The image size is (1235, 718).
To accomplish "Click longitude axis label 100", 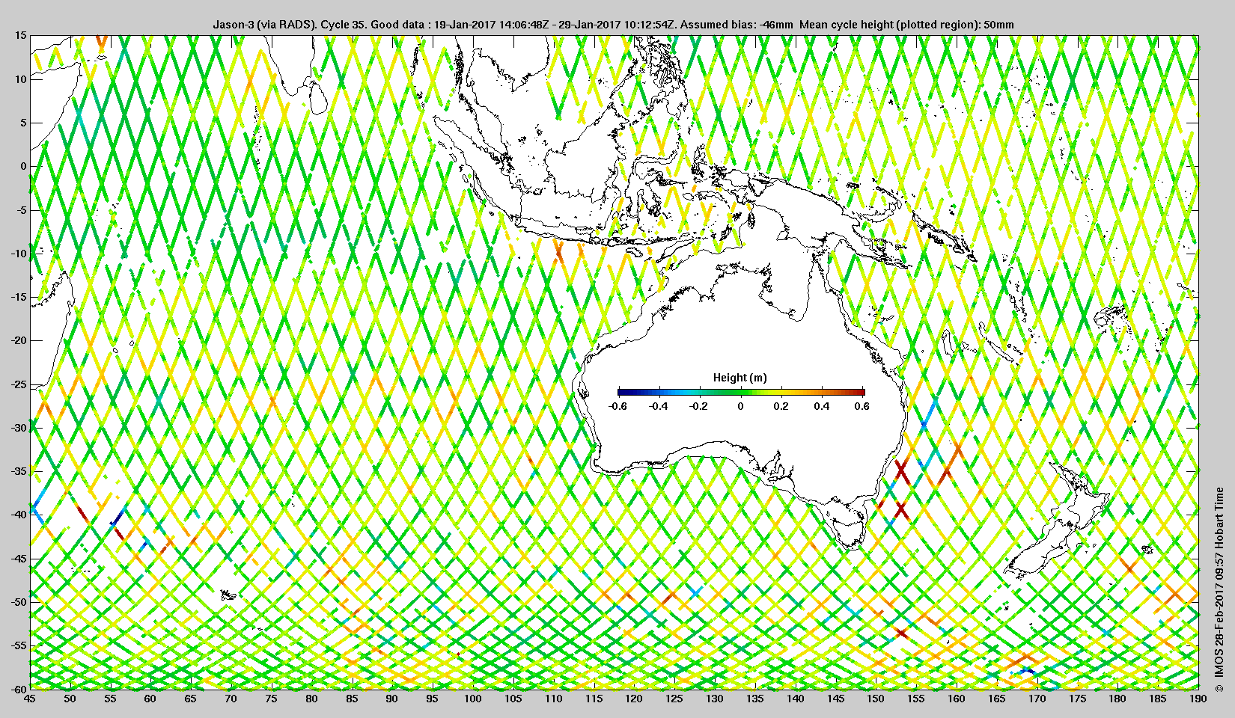I will (472, 699).
